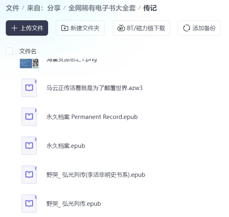
Task: Open 野哭_ 弘光列传(李洁非明史书系).epub
Action: click(x=96, y=175)
